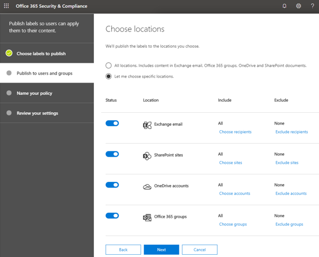This screenshot has height=257, width=319.
Task: Disable the Office 365 groups toggle
Action: pos(112,215)
